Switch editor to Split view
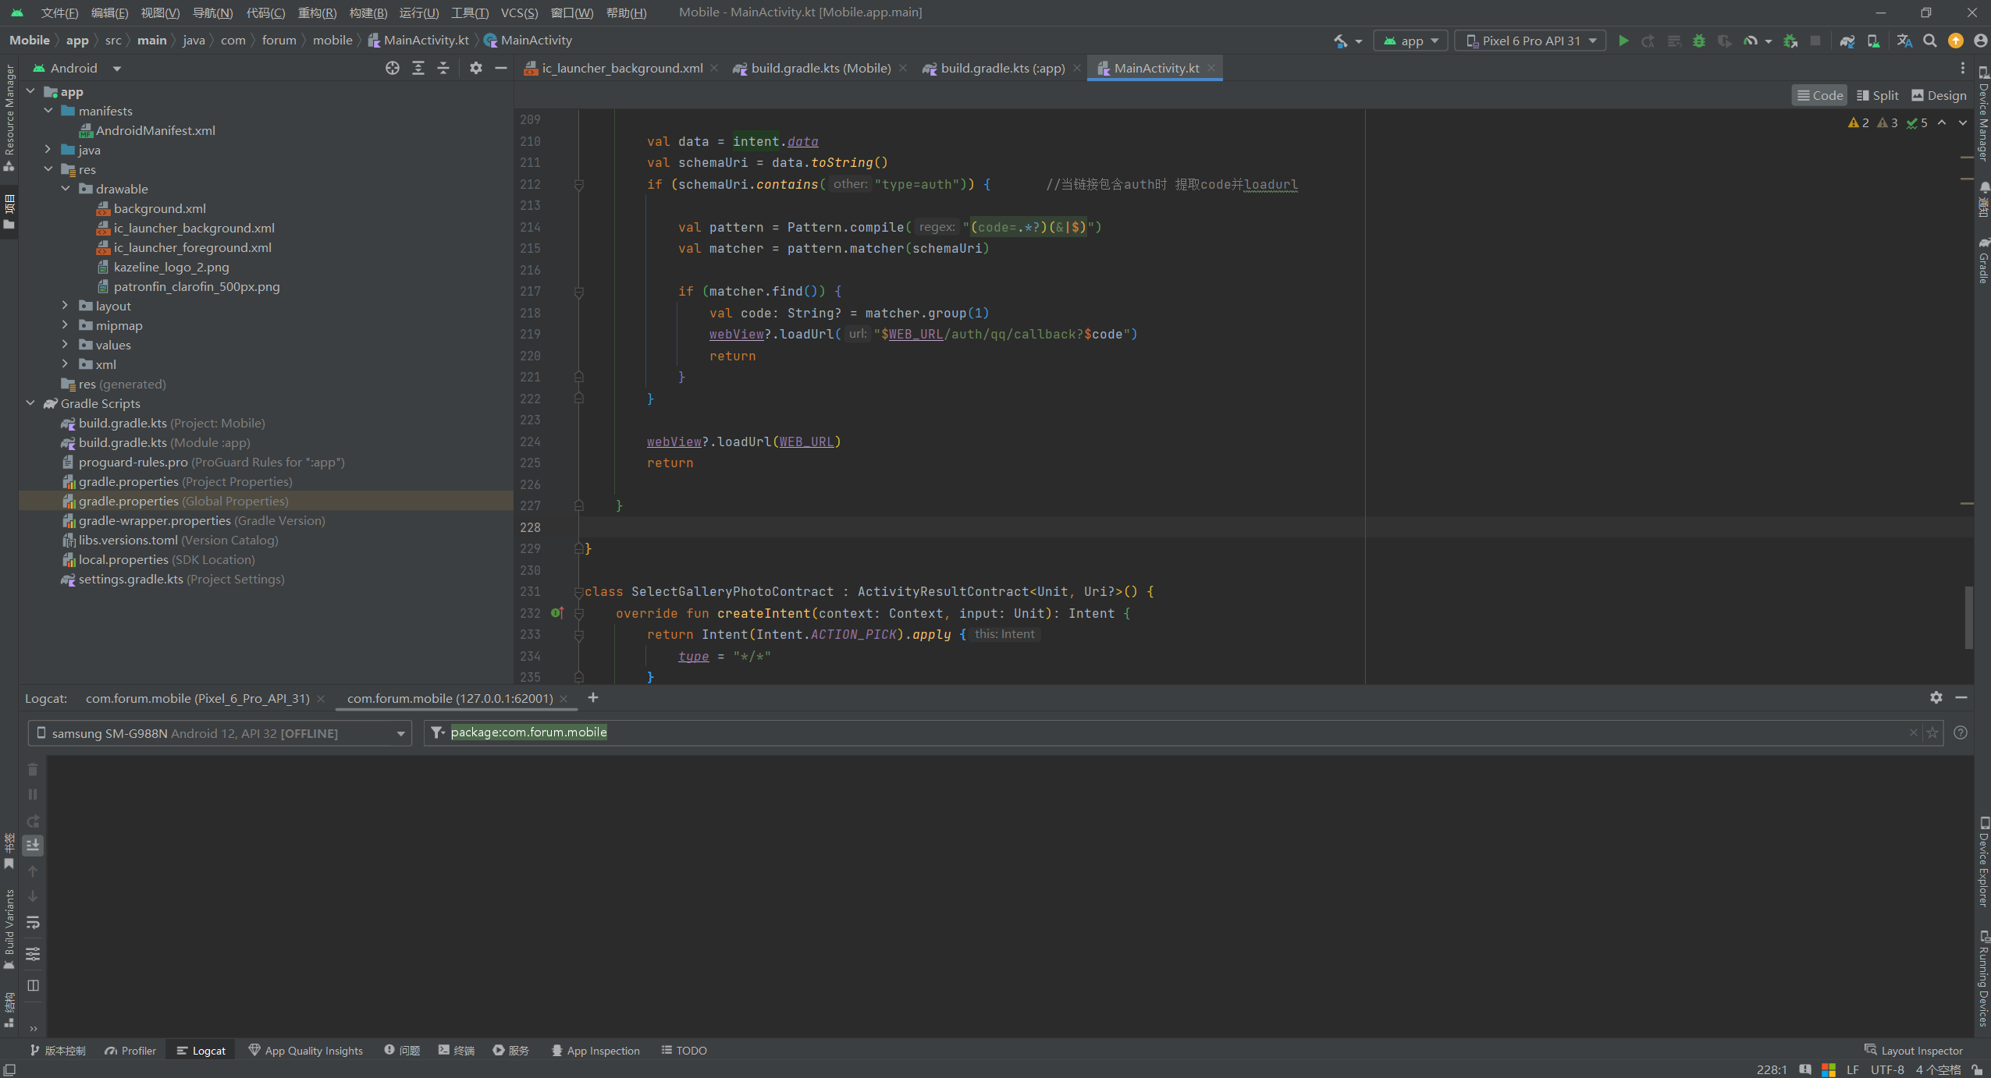This screenshot has height=1078, width=1991. click(1877, 94)
